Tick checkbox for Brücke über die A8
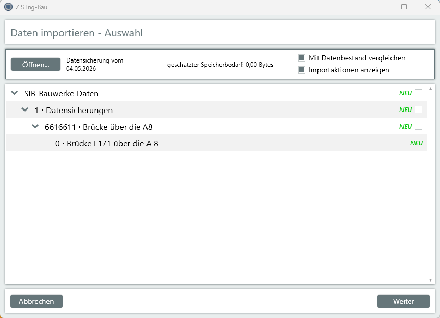440x318 pixels. click(419, 126)
